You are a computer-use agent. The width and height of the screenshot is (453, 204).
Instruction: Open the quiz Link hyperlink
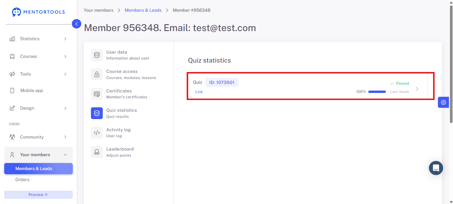tap(199, 92)
